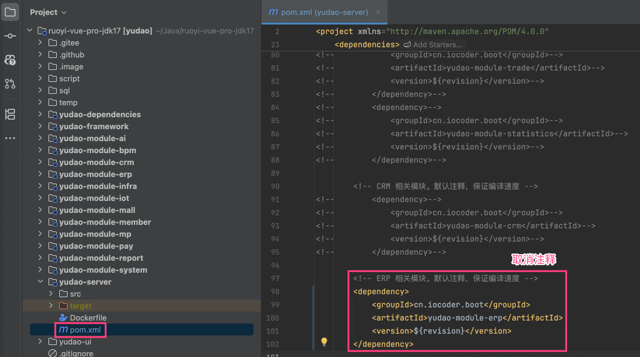Screen dimensions: 640x357
Task: Expand the target folder
Action: point(51,306)
